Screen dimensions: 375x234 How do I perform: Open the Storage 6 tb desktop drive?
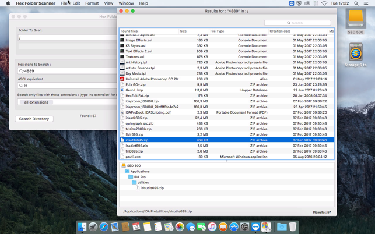pos(355,55)
